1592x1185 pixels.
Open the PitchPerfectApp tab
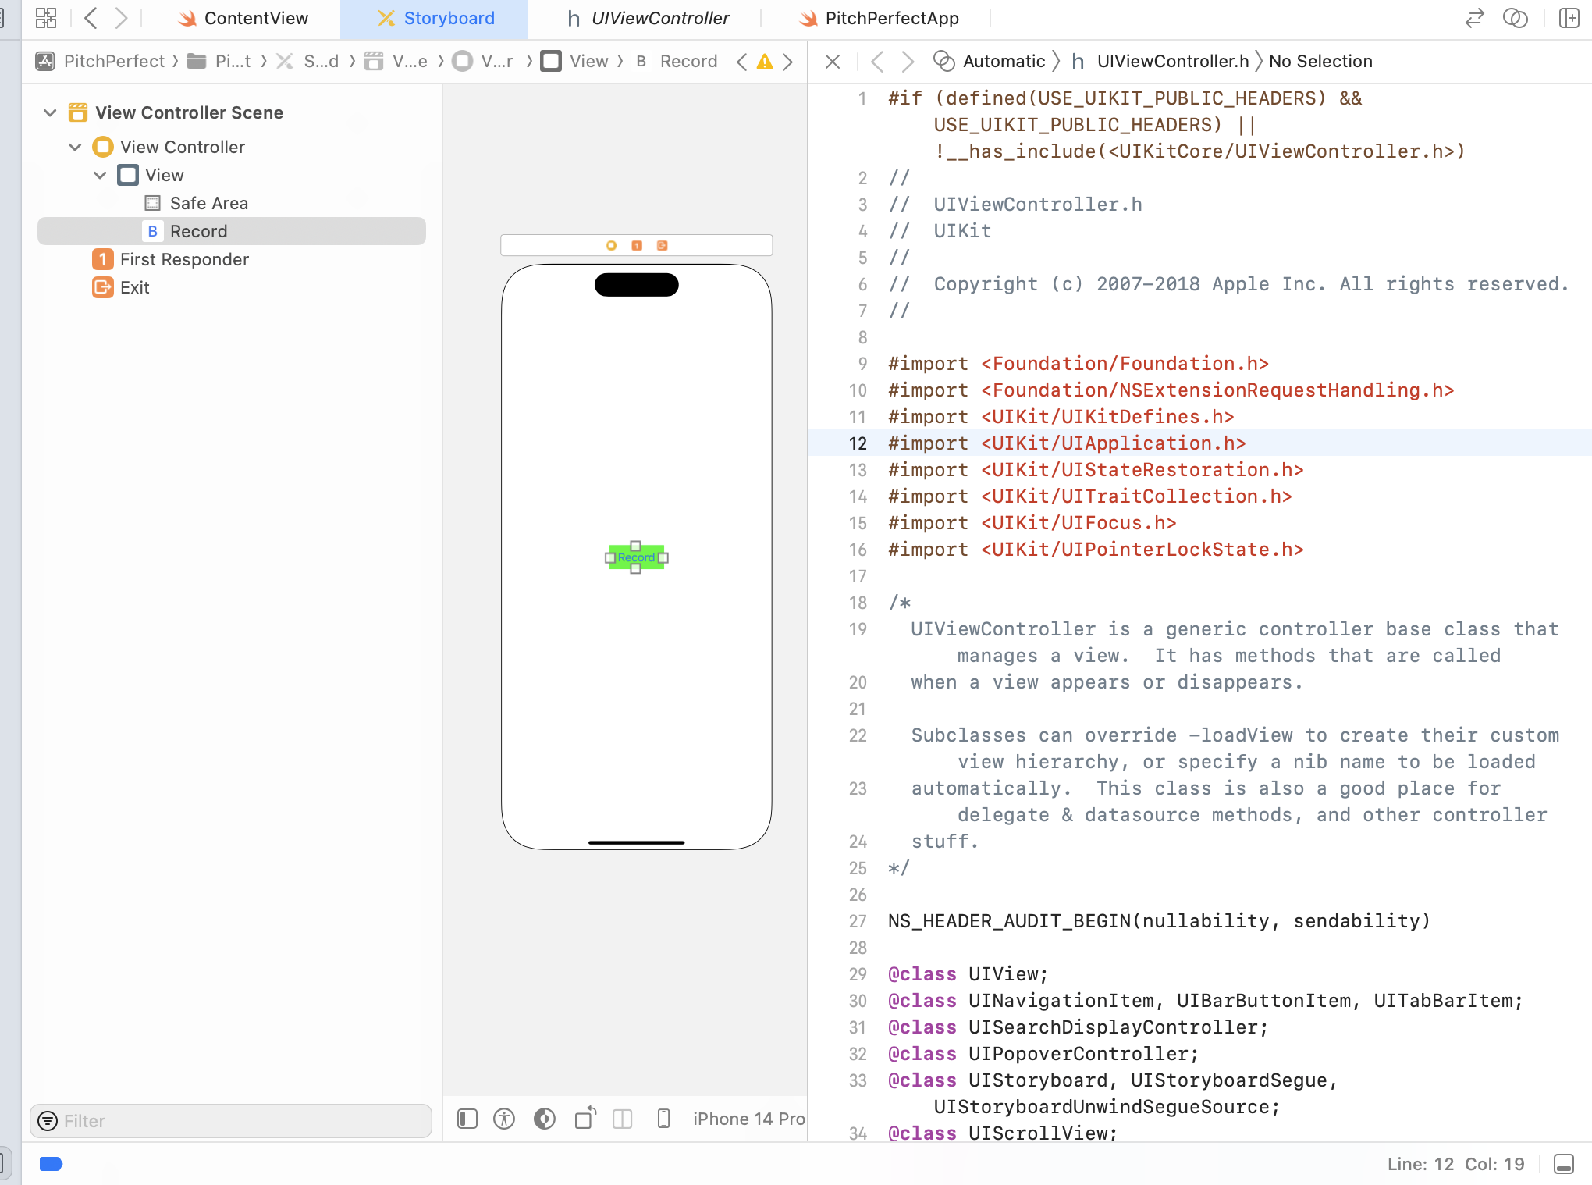(879, 18)
